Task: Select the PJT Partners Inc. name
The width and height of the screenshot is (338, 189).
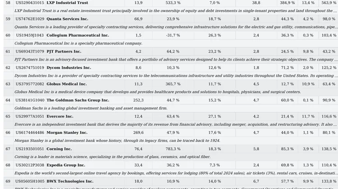Action: click(x=64, y=51)
